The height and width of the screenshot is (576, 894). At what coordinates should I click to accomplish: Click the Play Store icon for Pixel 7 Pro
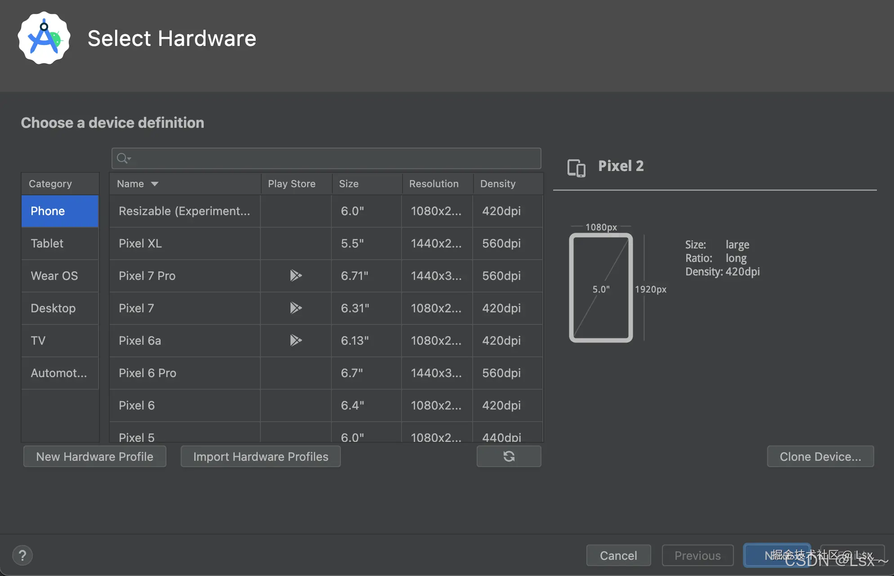point(295,275)
